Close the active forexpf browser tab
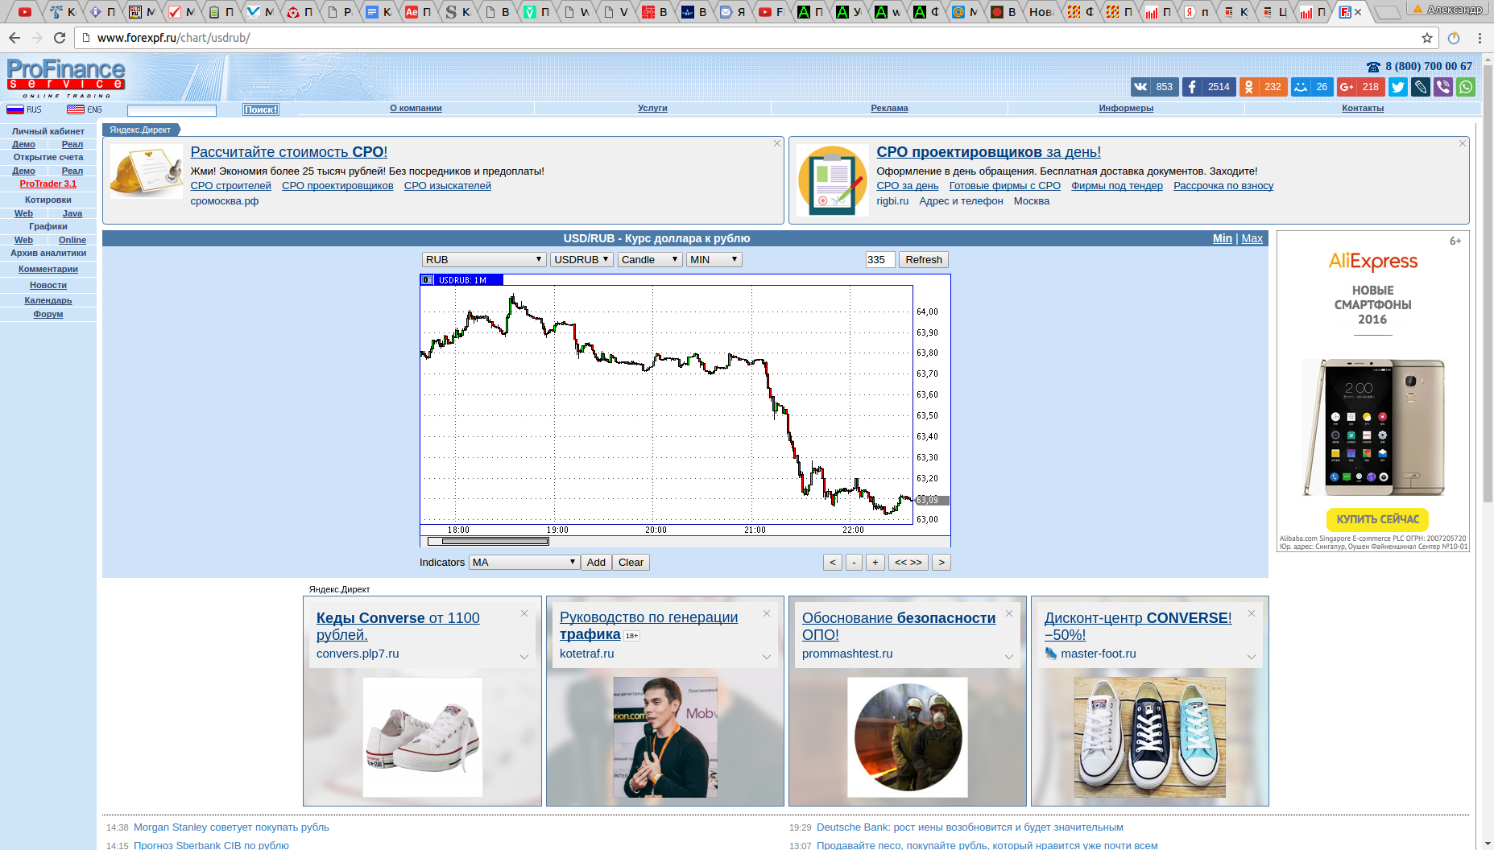Screen dimensions: 1494x850 pos(1359,12)
